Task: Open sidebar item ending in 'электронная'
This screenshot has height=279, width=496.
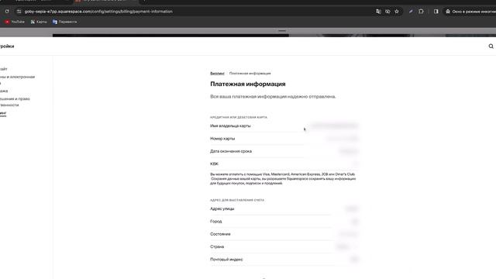Action: click(x=17, y=80)
